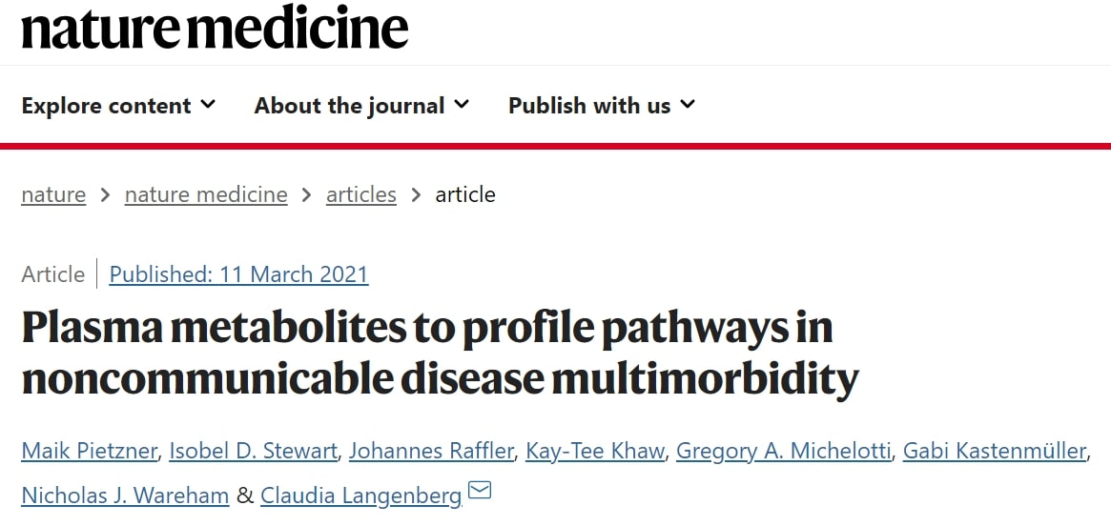Open Nicholas J. Wareham author details
Screen dimensions: 1111x526
point(126,496)
